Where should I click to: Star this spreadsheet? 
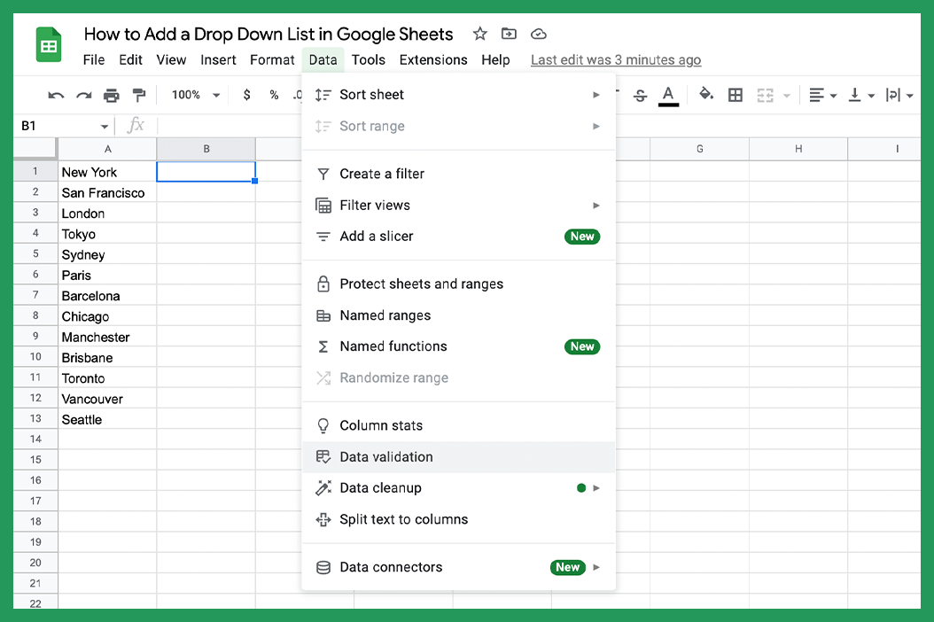(x=479, y=34)
